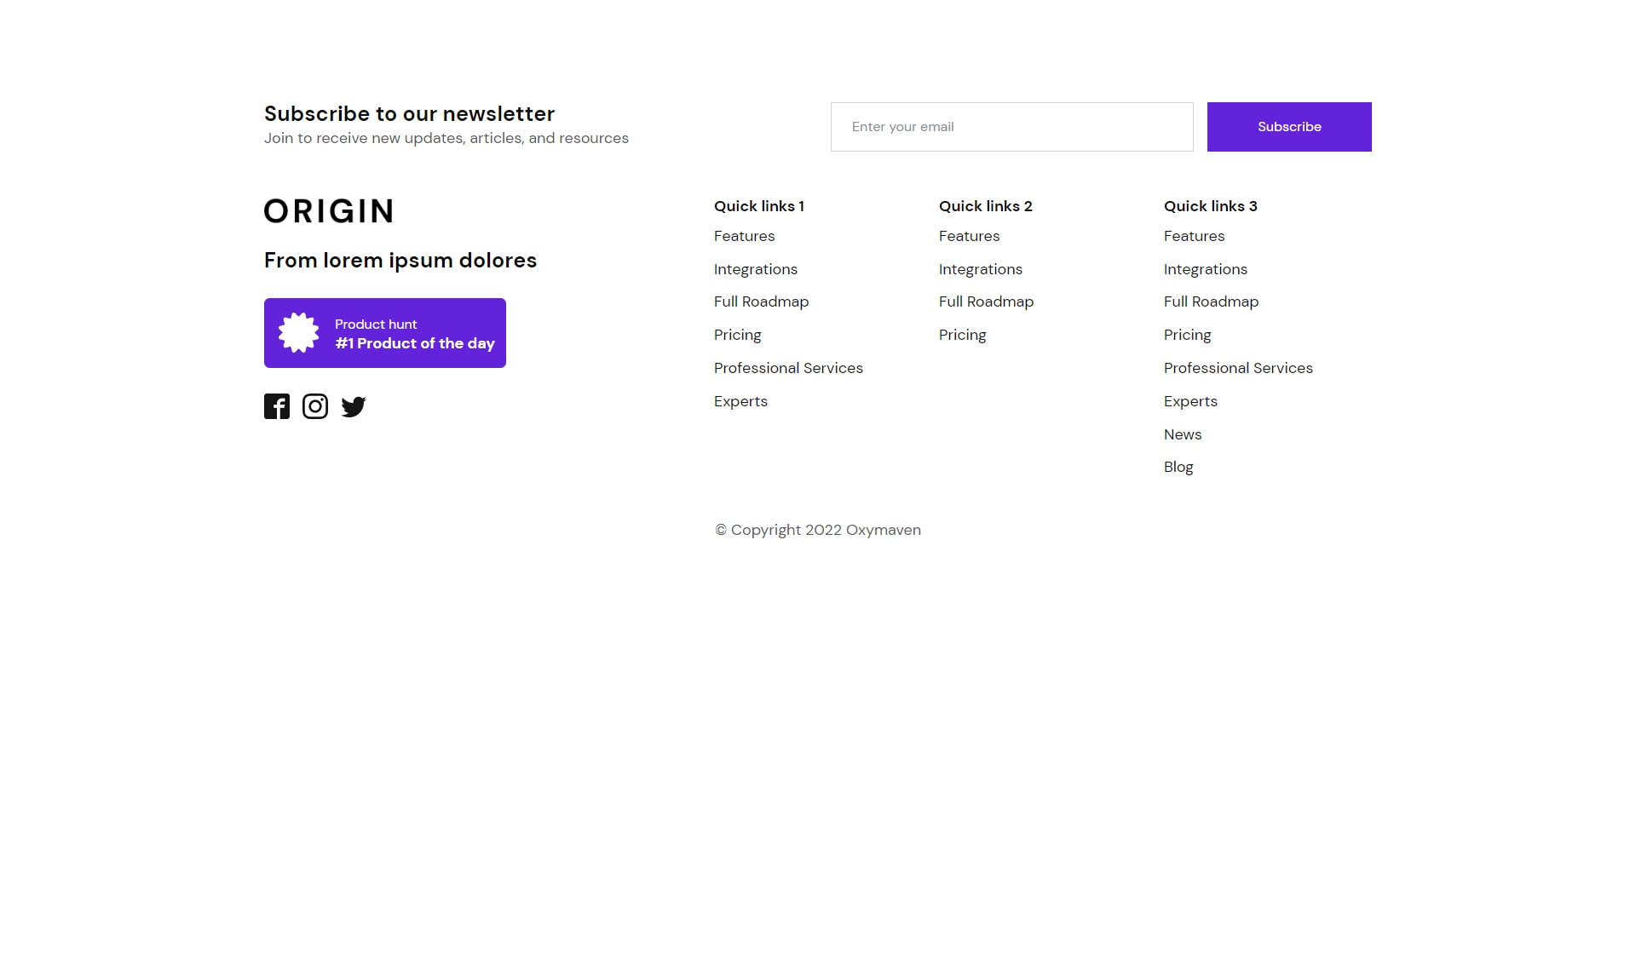Open Full Roadmap under Quick links 3

click(1212, 302)
